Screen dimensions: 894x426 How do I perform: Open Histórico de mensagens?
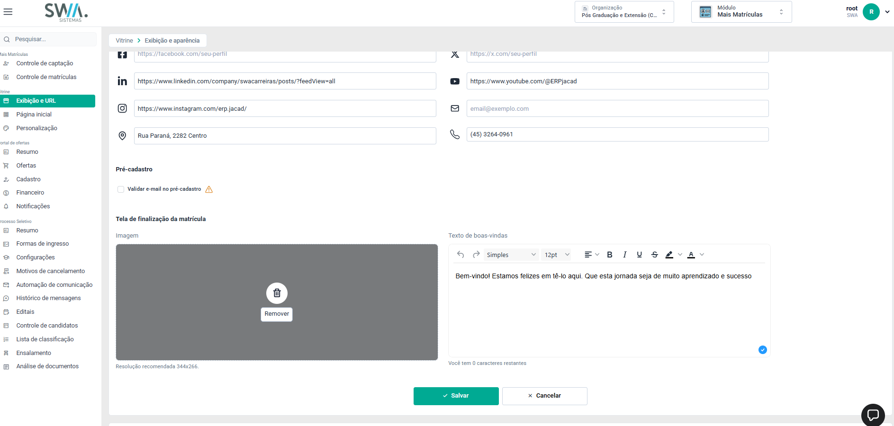click(47, 298)
